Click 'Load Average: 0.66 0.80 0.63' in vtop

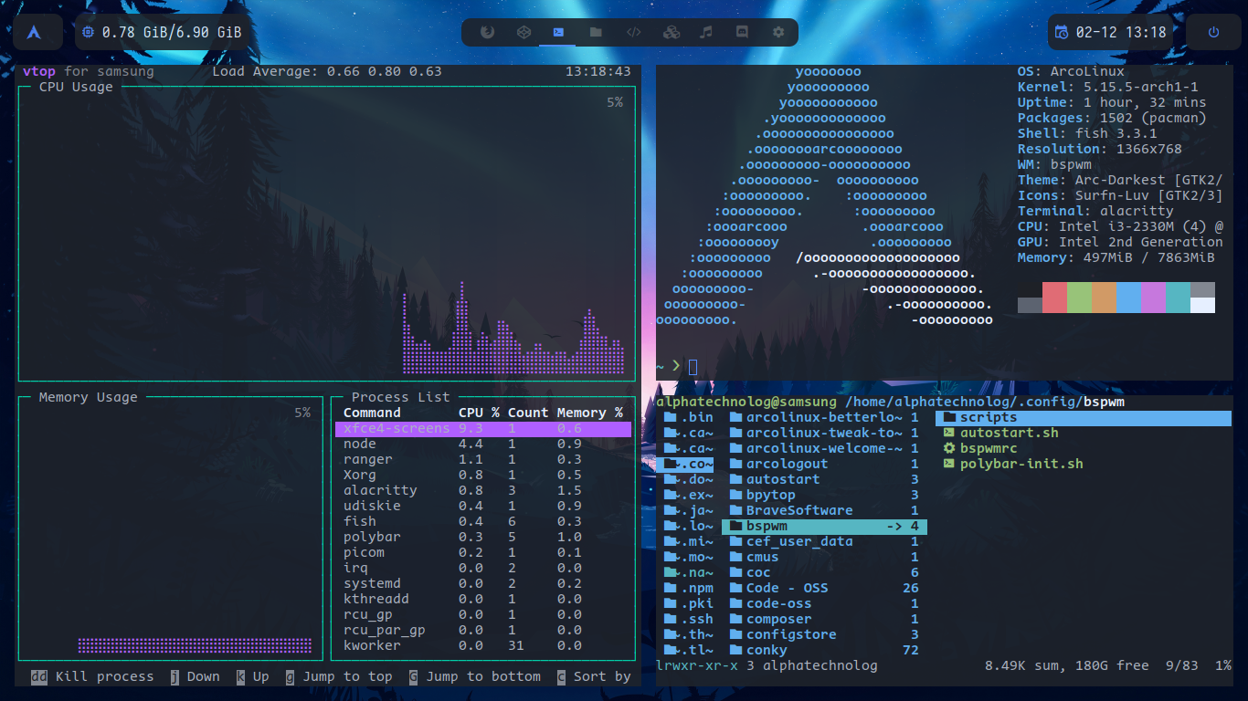coord(327,71)
